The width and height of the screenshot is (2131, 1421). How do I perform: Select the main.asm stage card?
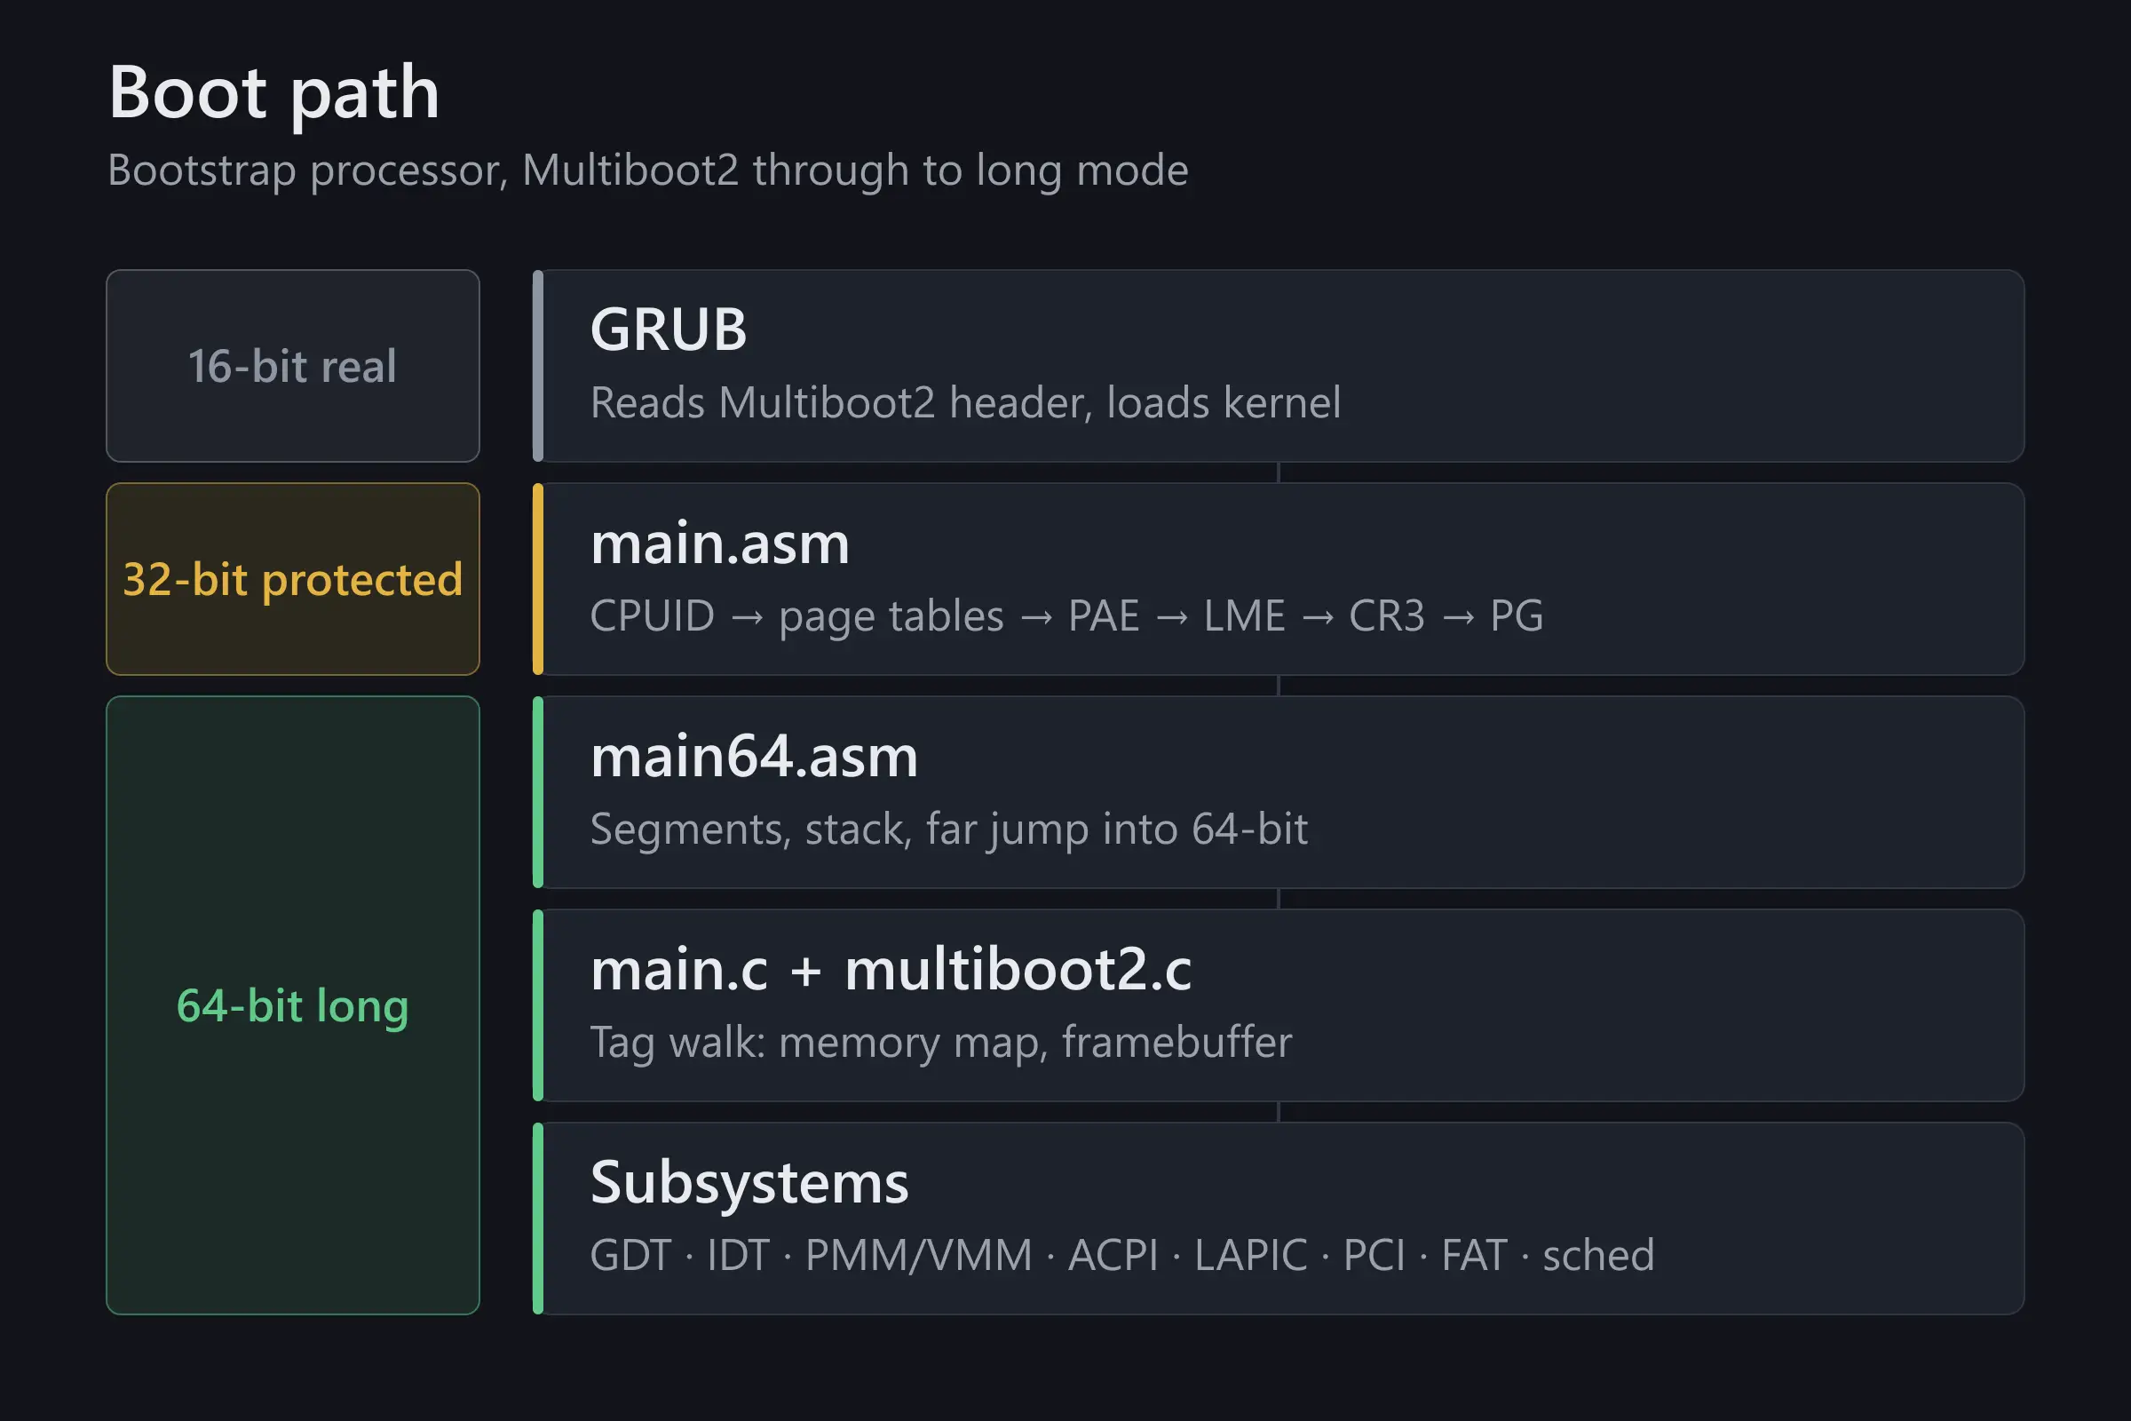(1279, 579)
